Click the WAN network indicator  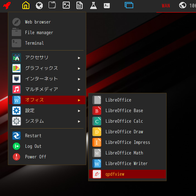[x=166, y=6]
